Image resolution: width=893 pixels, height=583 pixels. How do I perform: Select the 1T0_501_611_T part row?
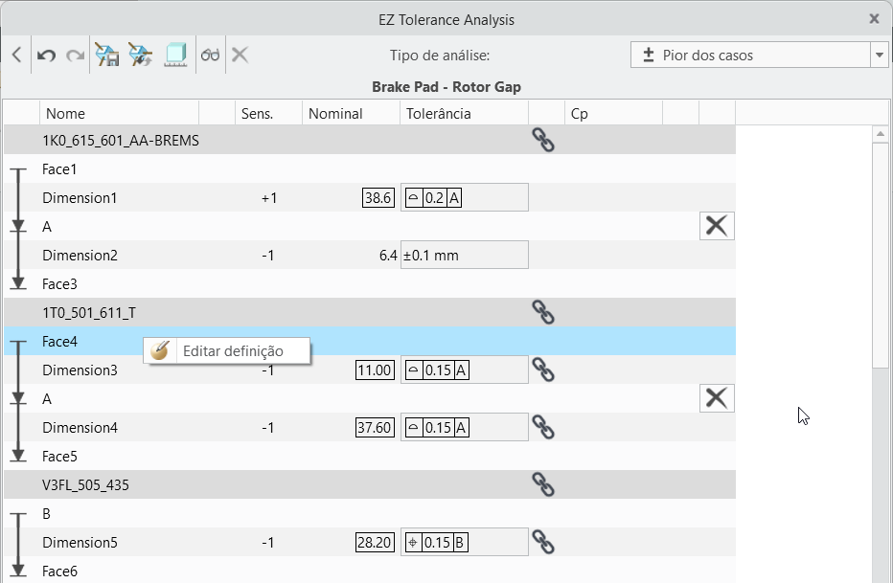pyautogui.click(x=370, y=312)
